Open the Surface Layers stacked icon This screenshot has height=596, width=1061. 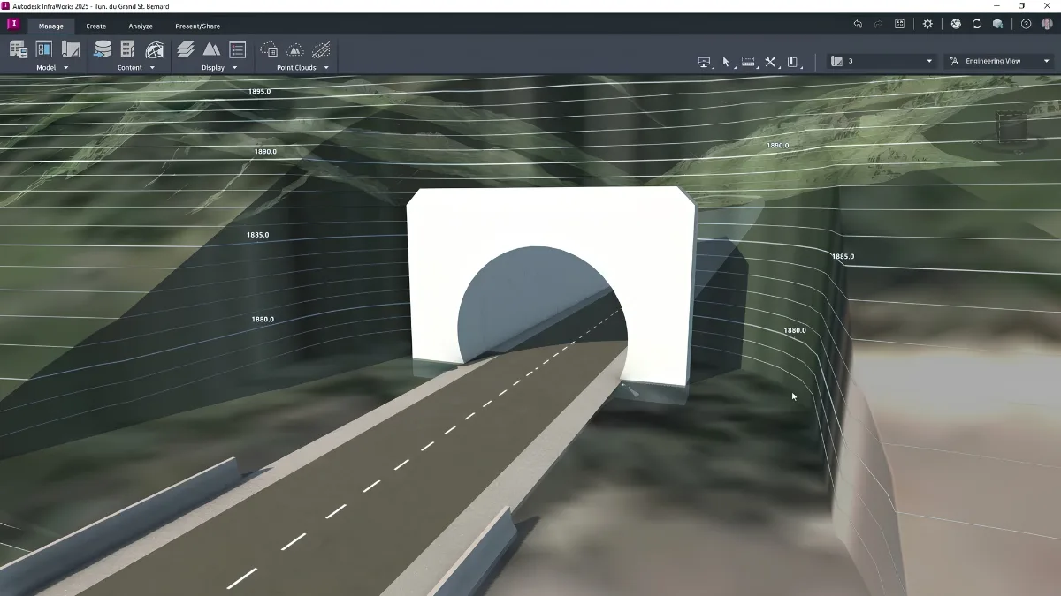tap(186, 49)
